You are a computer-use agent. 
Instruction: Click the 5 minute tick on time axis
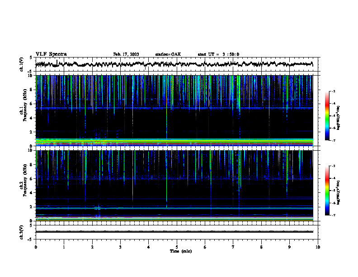click(x=177, y=247)
